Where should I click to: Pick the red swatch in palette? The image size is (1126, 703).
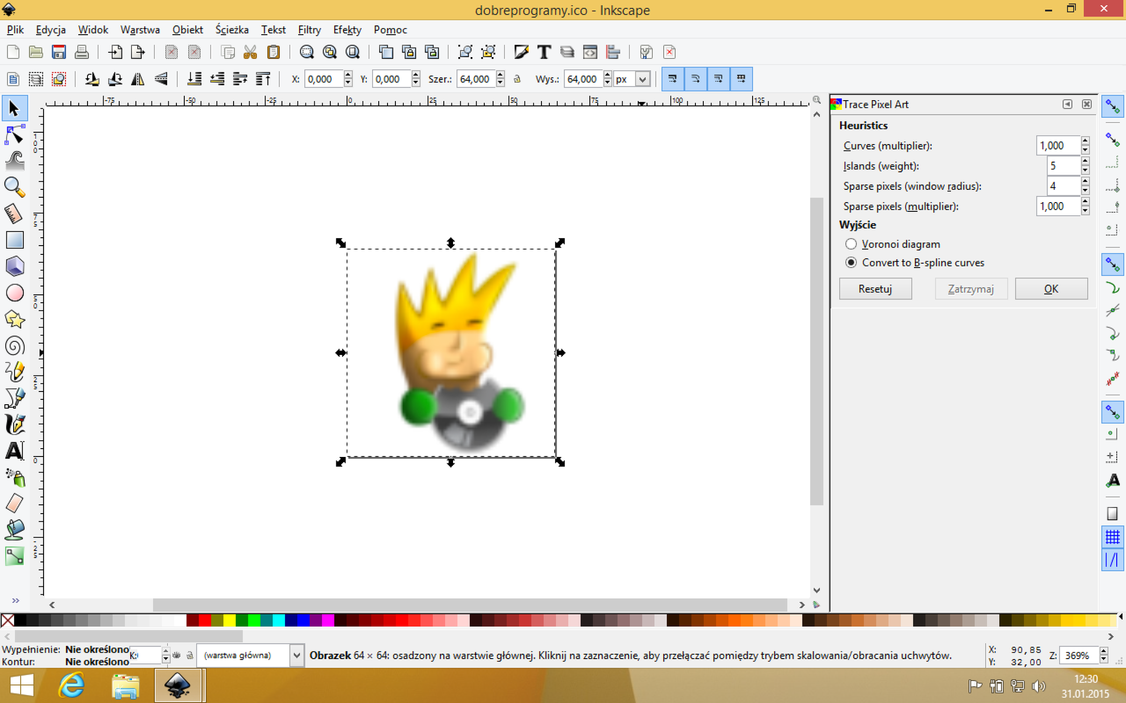pyautogui.click(x=205, y=620)
